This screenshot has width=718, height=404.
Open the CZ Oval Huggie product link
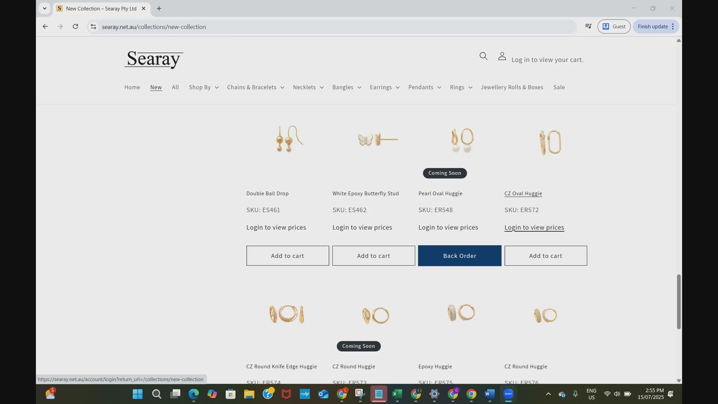coord(523,193)
